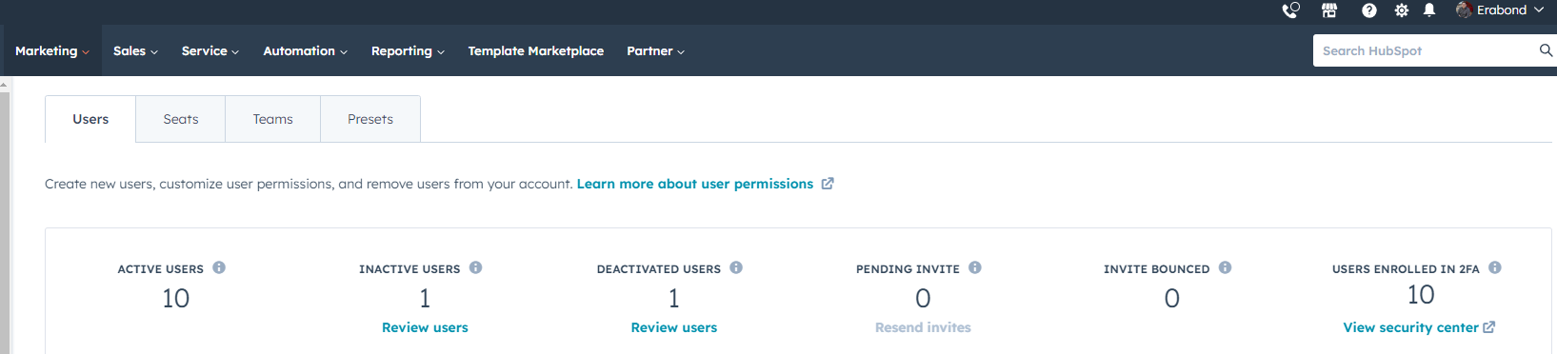Viewport: 1557px width, 354px height.
Task: Show info tooltip for Users Enrolled in 2FA
Action: pos(1495,267)
